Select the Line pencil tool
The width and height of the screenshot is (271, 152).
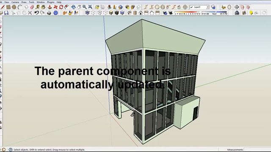(3, 7)
